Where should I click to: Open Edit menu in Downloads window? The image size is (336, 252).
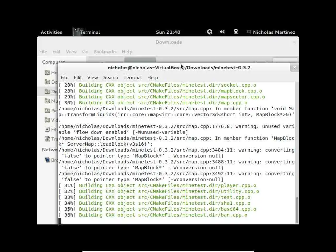point(56,52)
